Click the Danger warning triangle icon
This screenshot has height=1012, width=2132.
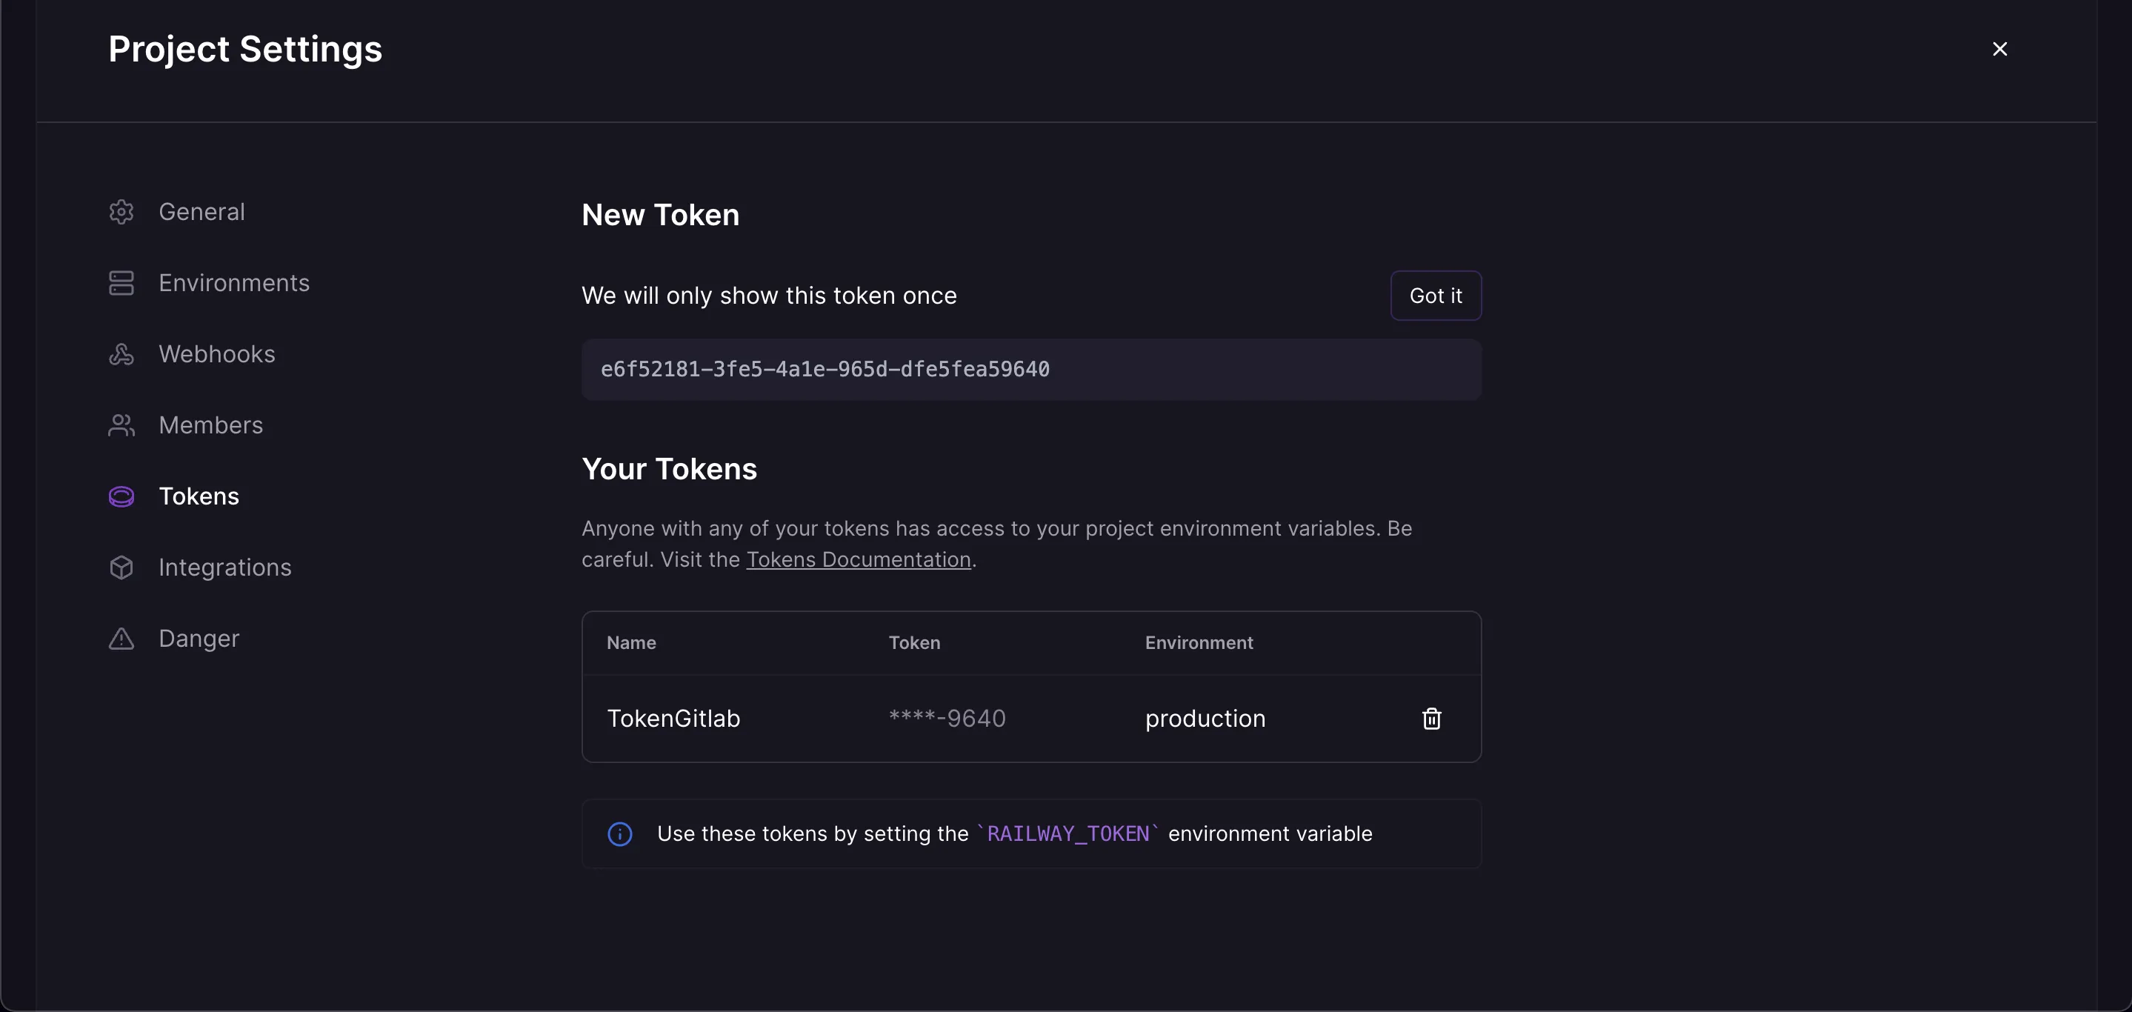point(121,639)
